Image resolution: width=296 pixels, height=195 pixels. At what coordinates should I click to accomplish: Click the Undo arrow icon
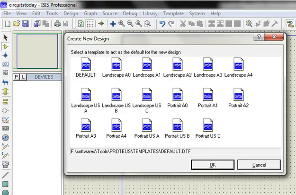(162, 24)
